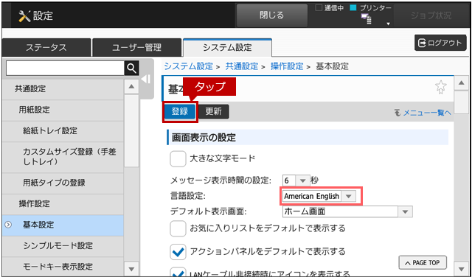The image size is (472, 277).
Task: Open 用紙タイプの登録 in sidebar
Action: 63,183
